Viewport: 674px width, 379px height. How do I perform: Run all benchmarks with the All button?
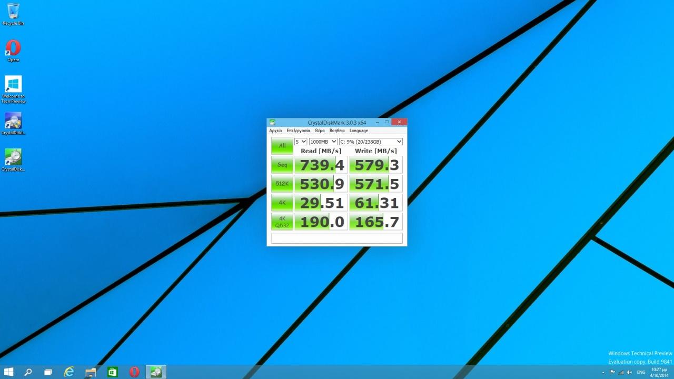[x=282, y=146]
